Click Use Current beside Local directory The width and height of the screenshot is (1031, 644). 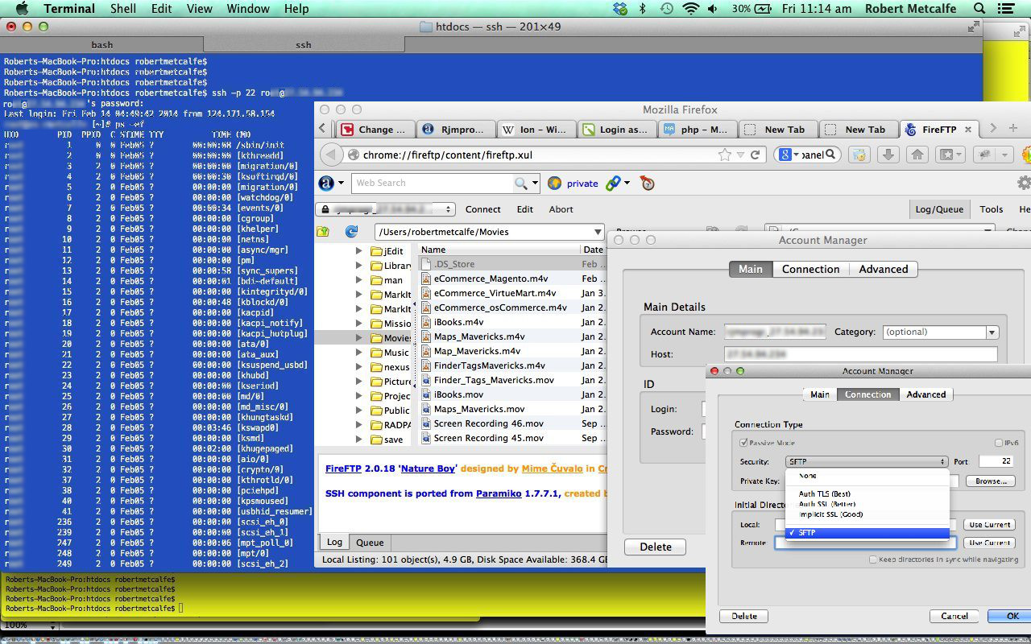[989, 525]
